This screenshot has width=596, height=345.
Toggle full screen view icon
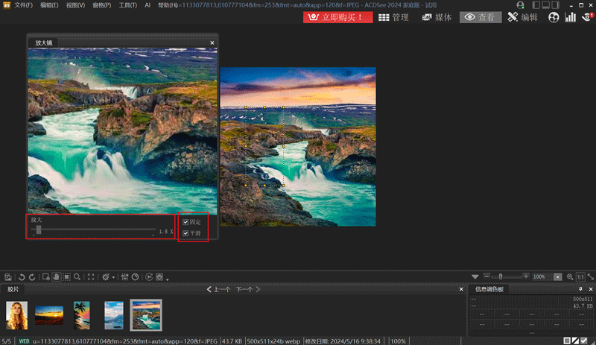pos(91,276)
